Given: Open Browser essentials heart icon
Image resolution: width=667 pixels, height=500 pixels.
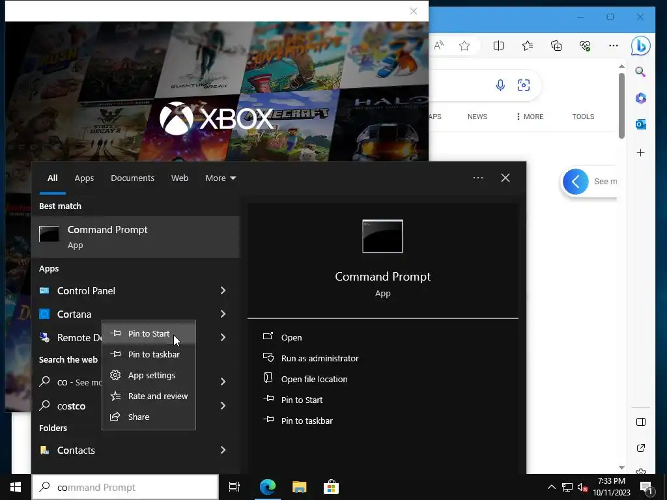Looking at the screenshot, I should pyautogui.click(x=585, y=46).
